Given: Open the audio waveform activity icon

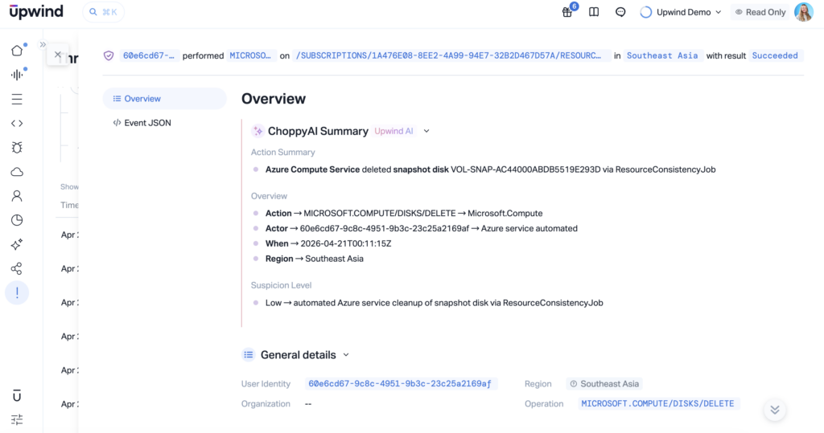Looking at the screenshot, I should pyautogui.click(x=17, y=75).
